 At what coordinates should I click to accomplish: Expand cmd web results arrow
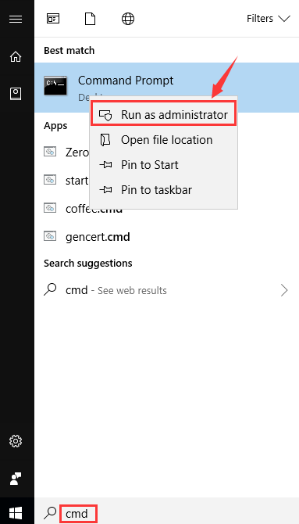coord(284,290)
